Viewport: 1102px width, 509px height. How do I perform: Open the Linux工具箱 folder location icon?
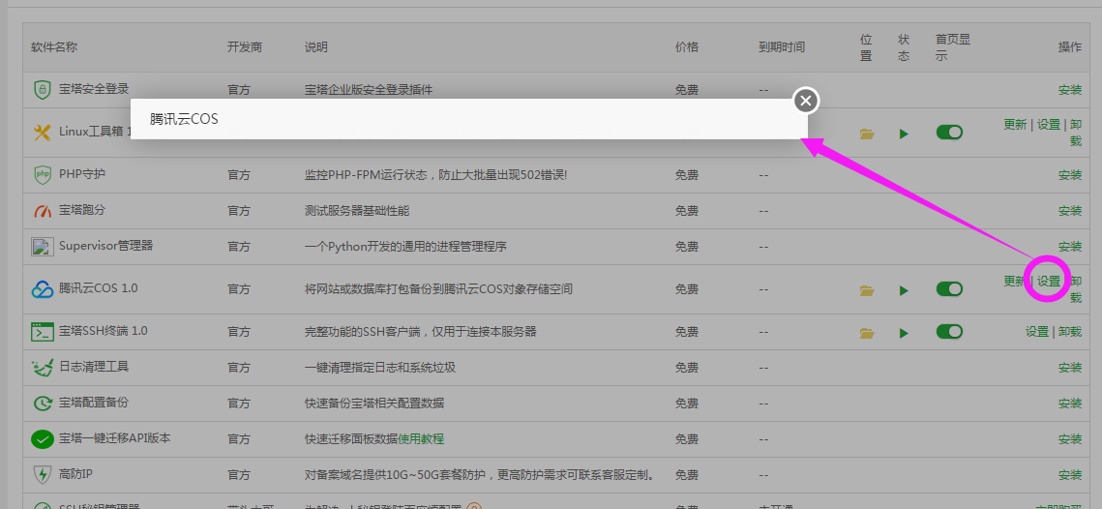pyautogui.click(x=867, y=134)
